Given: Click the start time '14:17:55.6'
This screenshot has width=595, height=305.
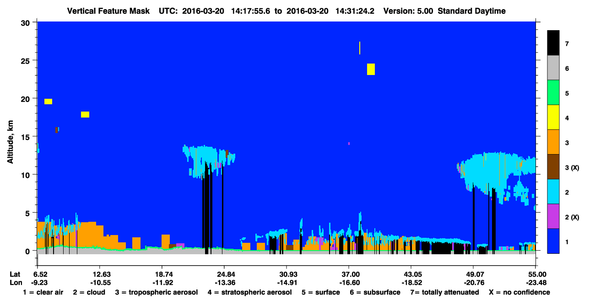Looking at the screenshot, I should [251, 11].
